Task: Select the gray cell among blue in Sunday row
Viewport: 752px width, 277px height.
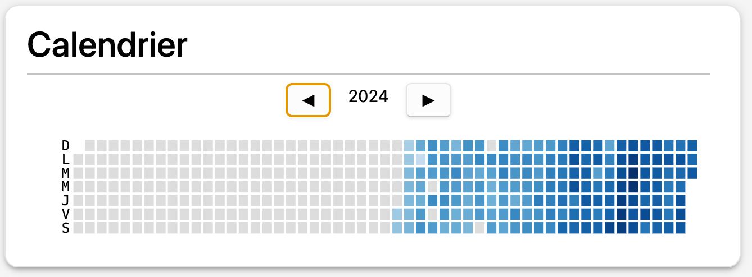Action: point(491,146)
